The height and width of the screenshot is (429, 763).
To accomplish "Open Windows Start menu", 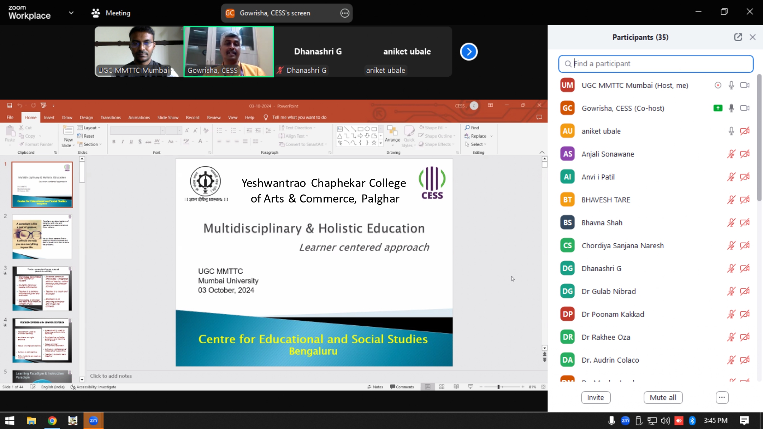I will tap(10, 421).
